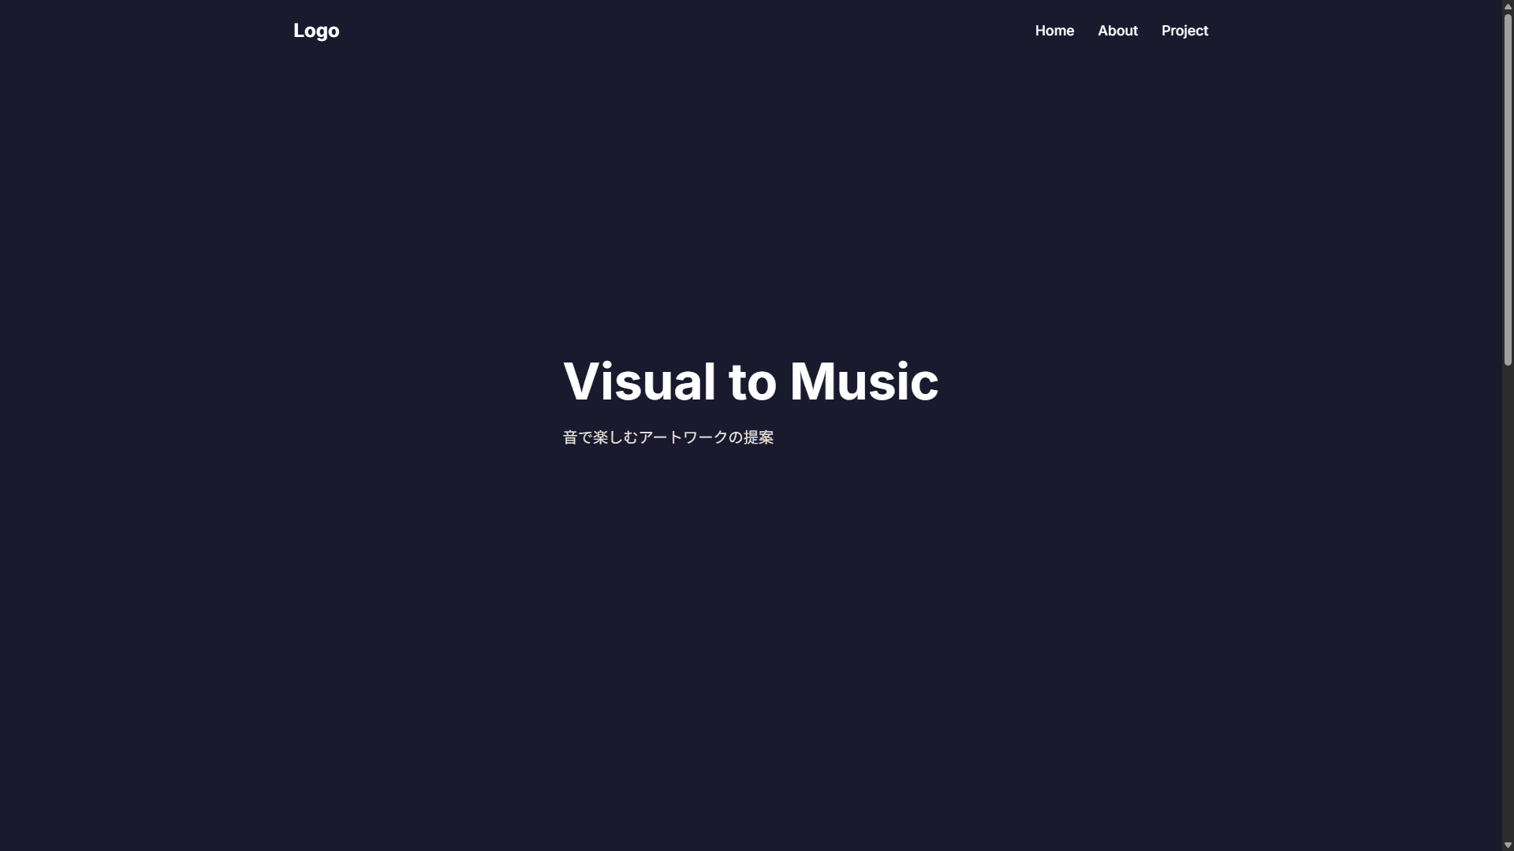Image resolution: width=1514 pixels, height=851 pixels.
Task: Click the 'Visual to Music' heading
Action: point(751,382)
